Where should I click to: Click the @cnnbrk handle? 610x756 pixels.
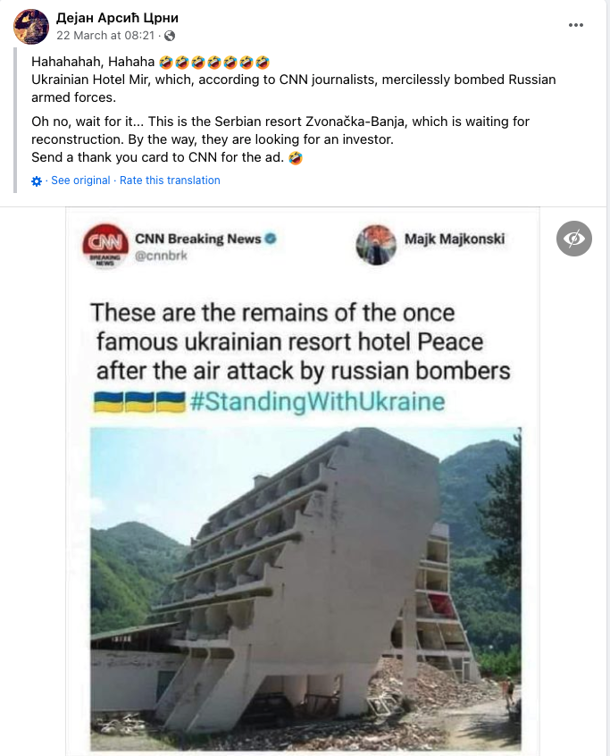click(x=161, y=256)
